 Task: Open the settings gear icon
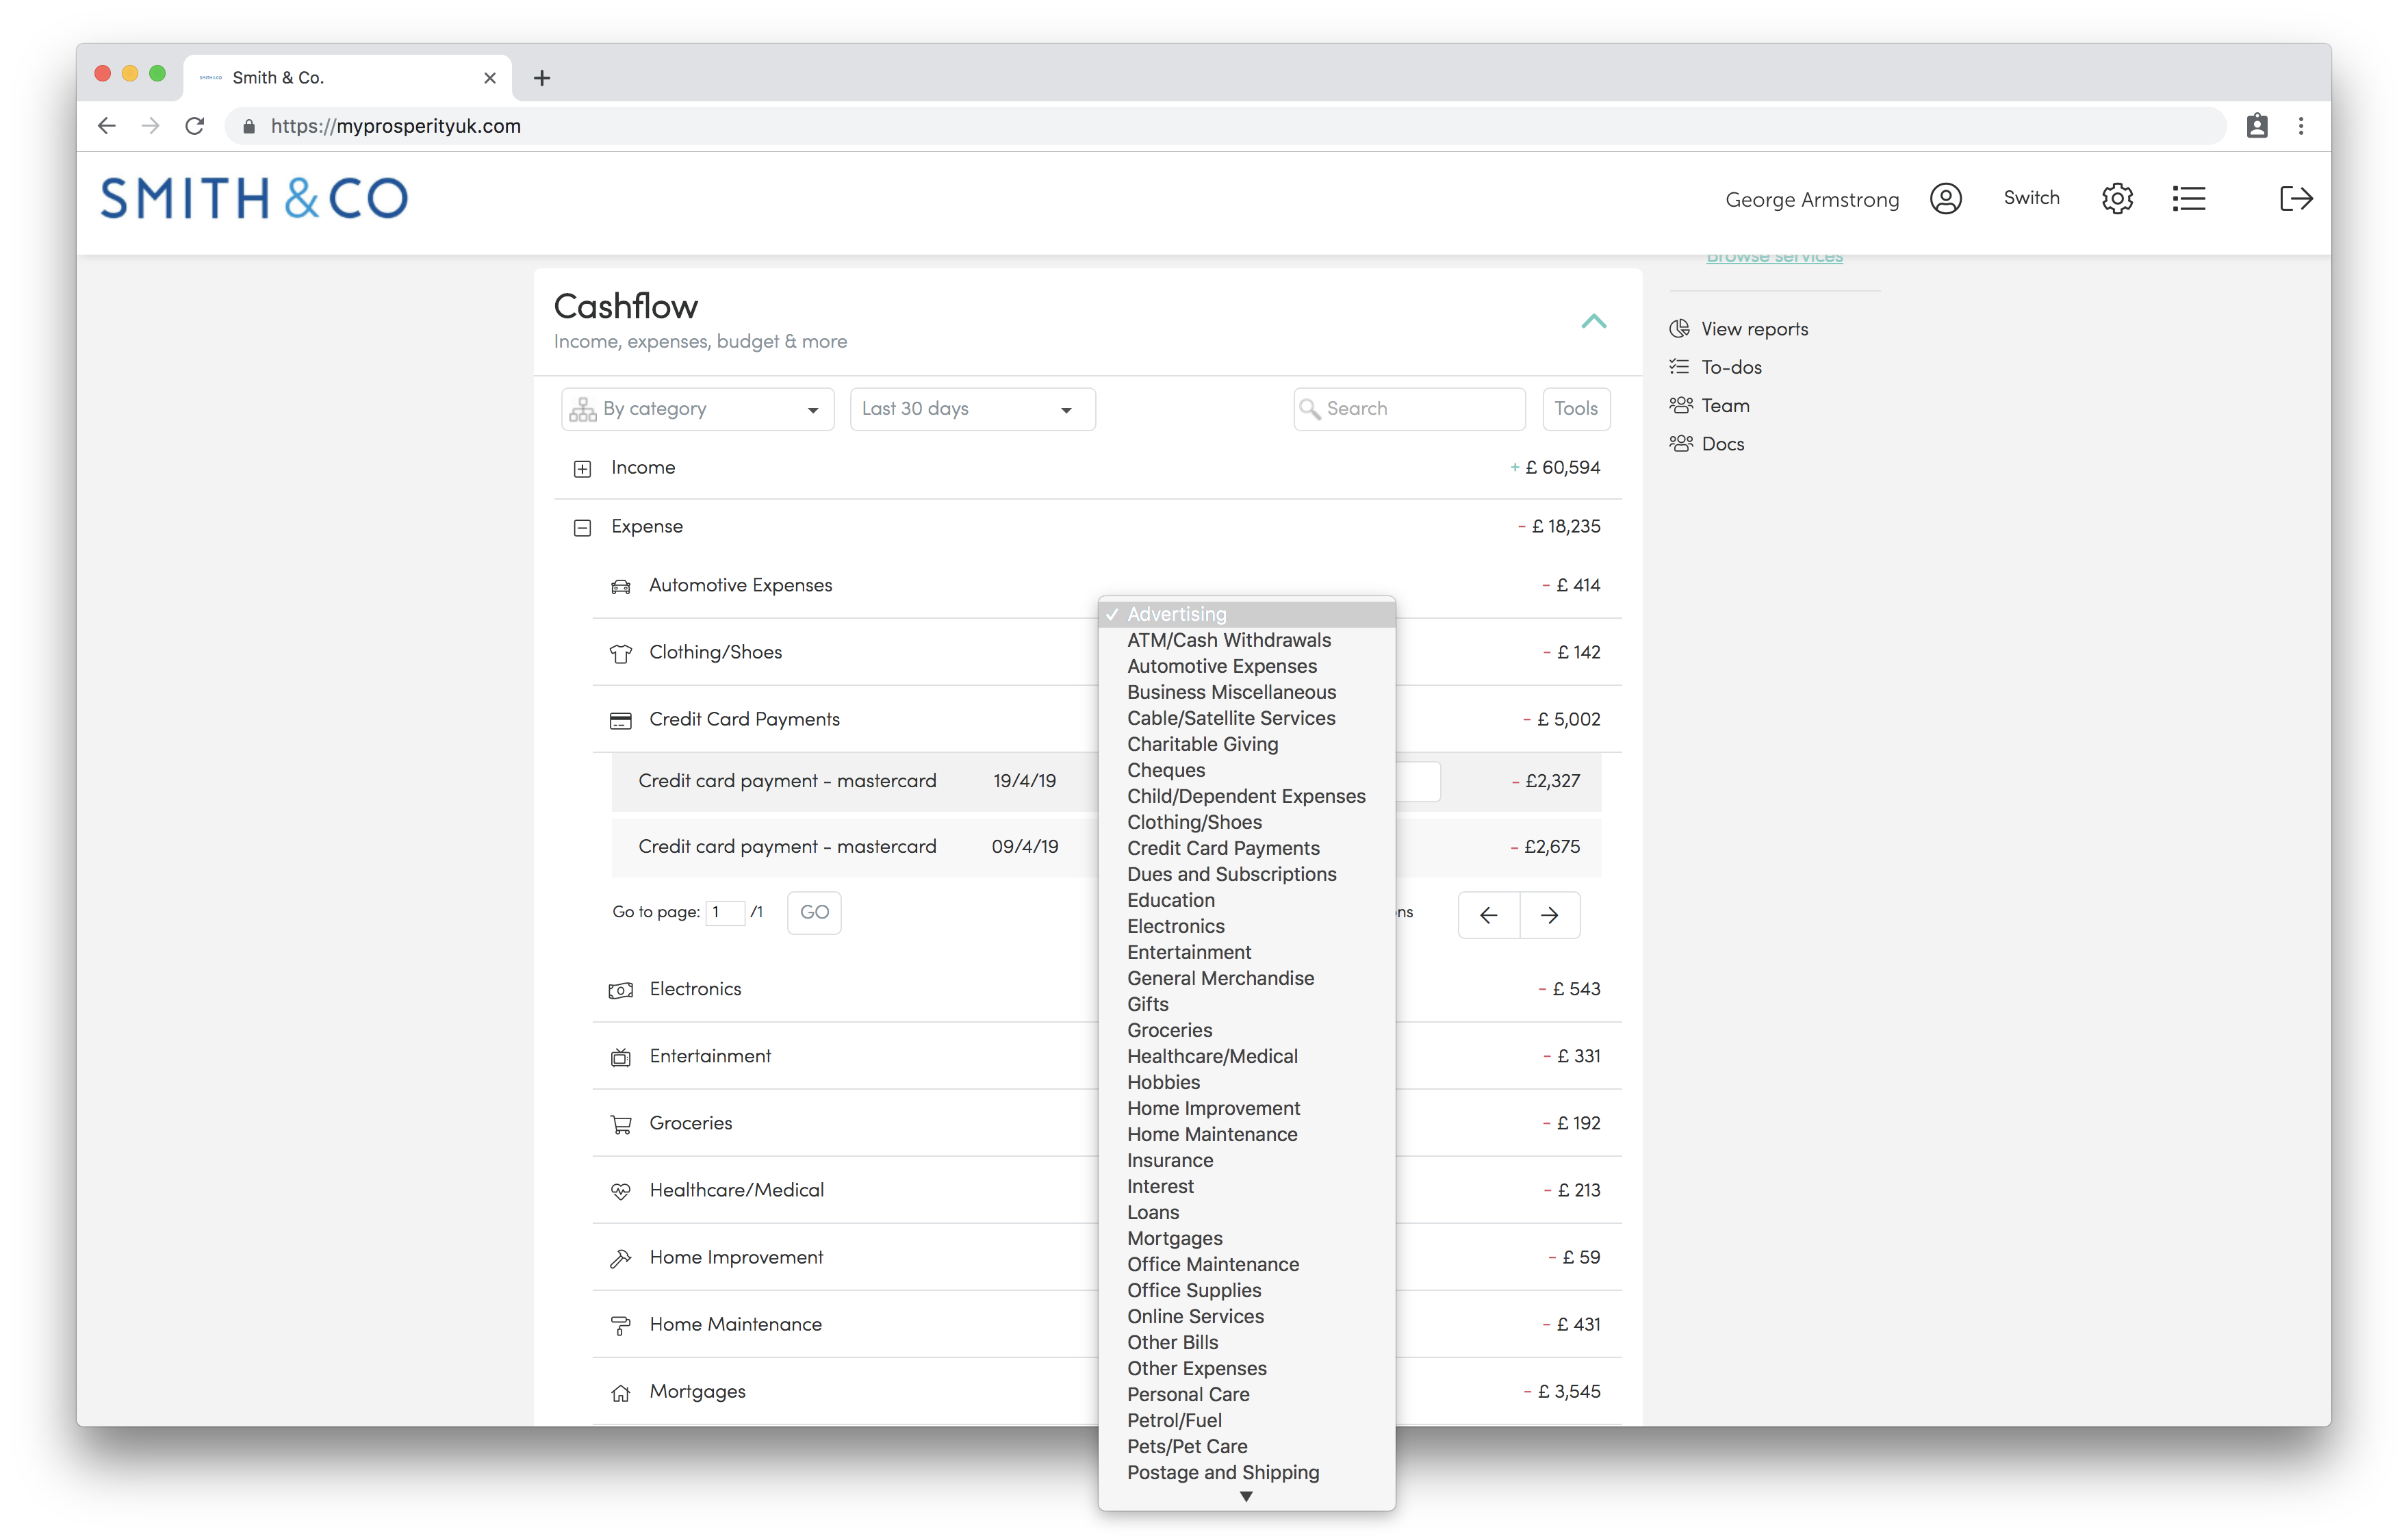coord(2117,199)
